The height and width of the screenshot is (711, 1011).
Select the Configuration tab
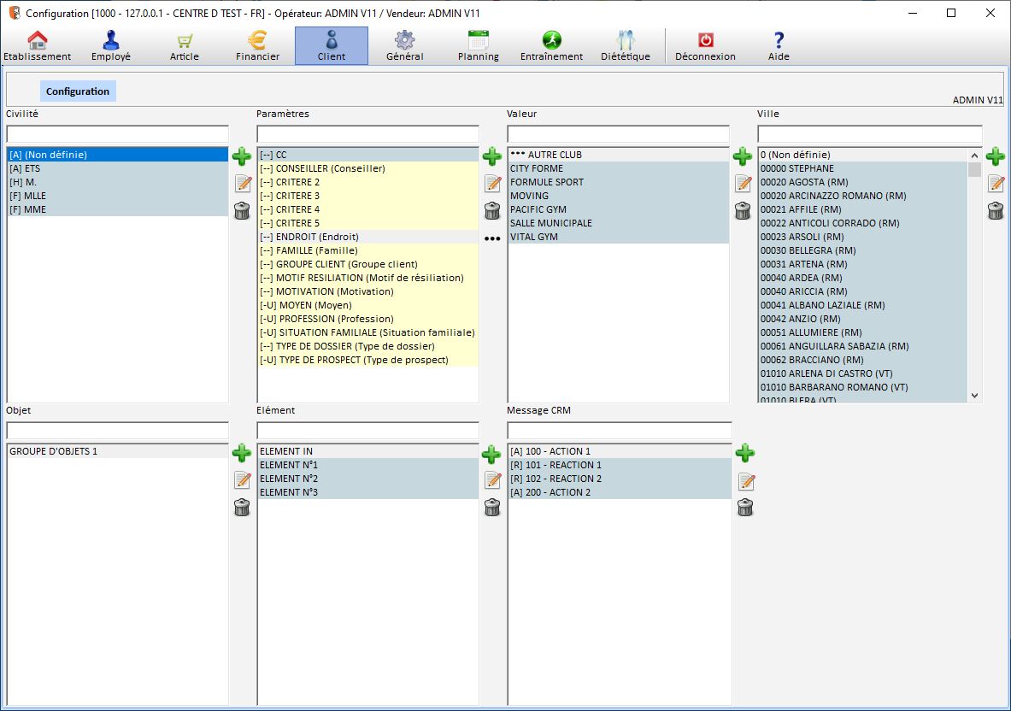coord(78,91)
